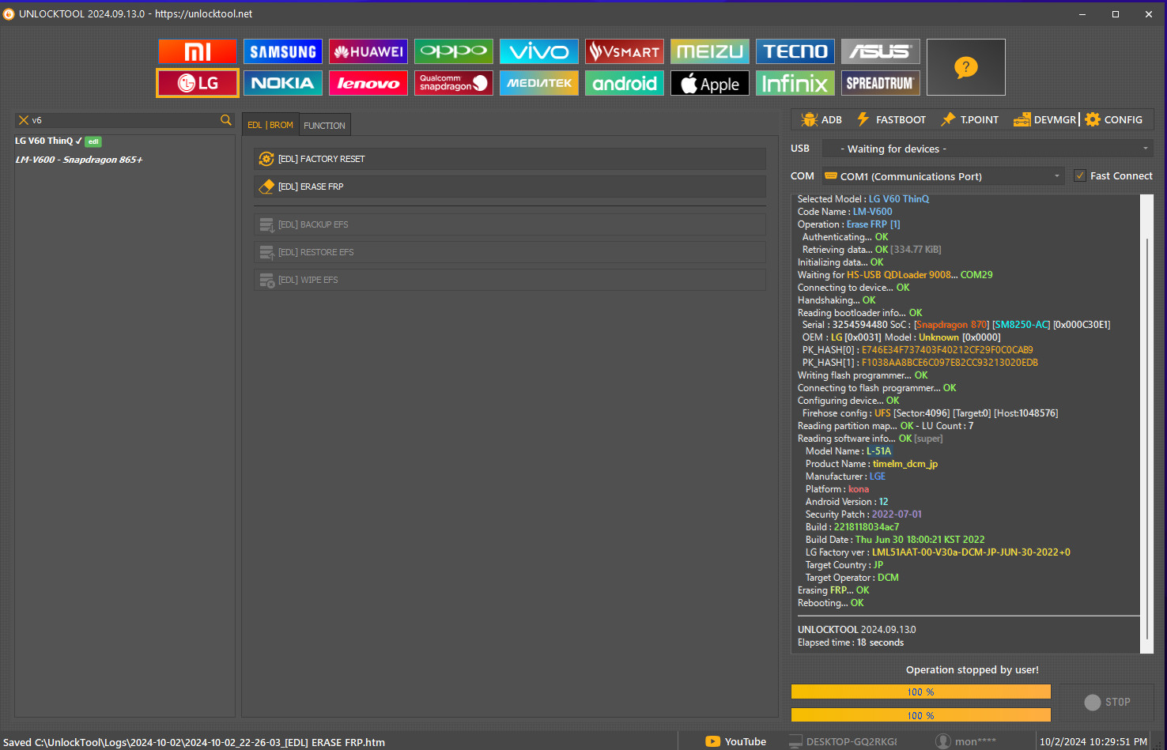Screen dimensions: 1167x750
Task: Open the ADB tool
Action: [821, 119]
